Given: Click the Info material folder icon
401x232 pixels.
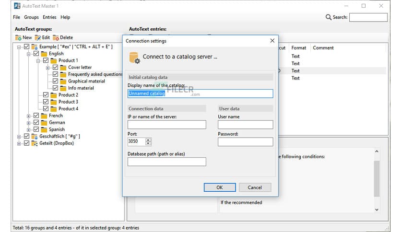Looking at the screenshot, I should point(63,88).
